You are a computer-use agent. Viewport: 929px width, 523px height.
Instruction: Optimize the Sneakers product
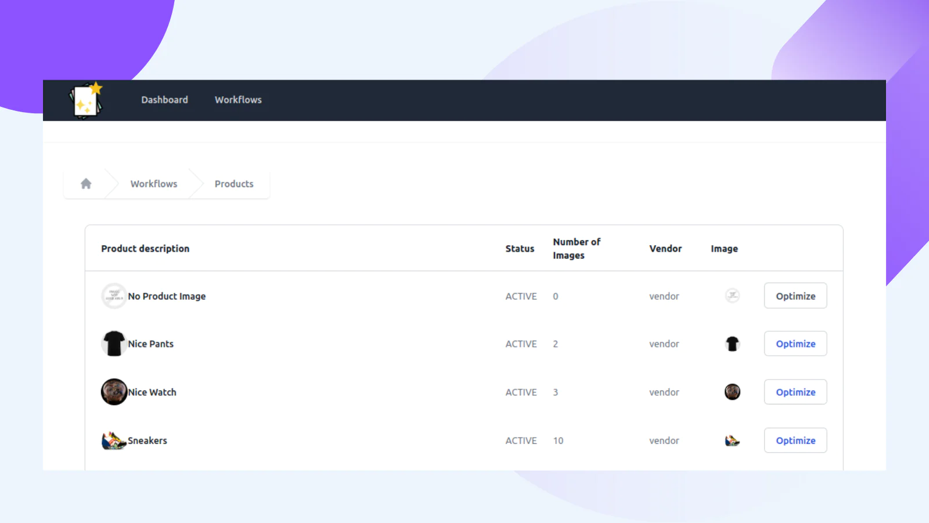click(x=795, y=440)
